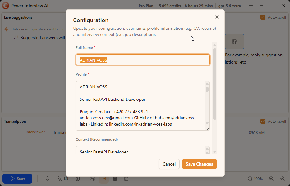The image size is (290, 186).
Task: Click the Full Name label
Action: point(84,48)
